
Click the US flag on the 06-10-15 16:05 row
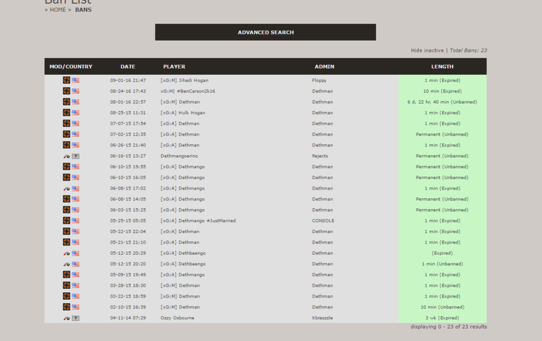point(75,177)
